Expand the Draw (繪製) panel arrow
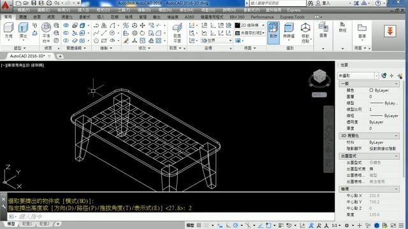This screenshot has height=229, width=408. [111, 48]
